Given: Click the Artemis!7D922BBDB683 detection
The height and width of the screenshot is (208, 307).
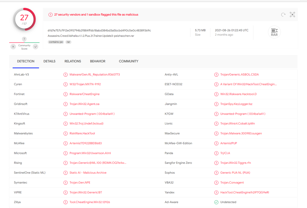Looking at the screenshot, I should (86, 143).
